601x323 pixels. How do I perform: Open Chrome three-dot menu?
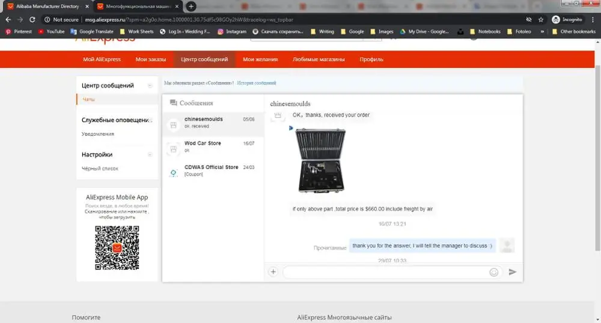pos(593,20)
